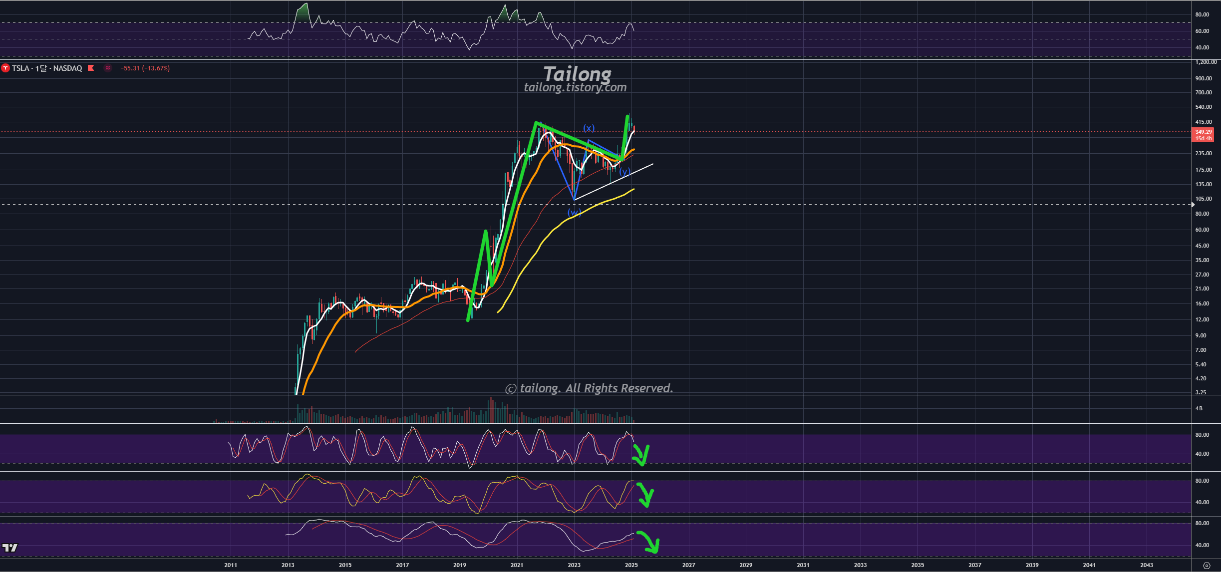
Task: Click the pink approximate-equals symbol icon
Action: [x=107, y=68]
